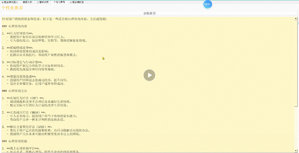Click the line '引入放松练习，如深呼吸、冥想等'

click(47, 41)
